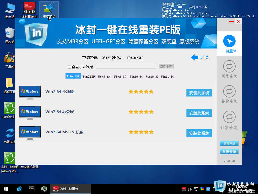Open network connections tray icon

pos(190,189)
